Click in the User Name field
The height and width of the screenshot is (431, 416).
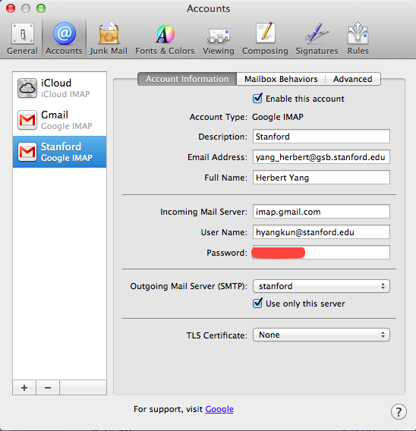click(321, 232)
